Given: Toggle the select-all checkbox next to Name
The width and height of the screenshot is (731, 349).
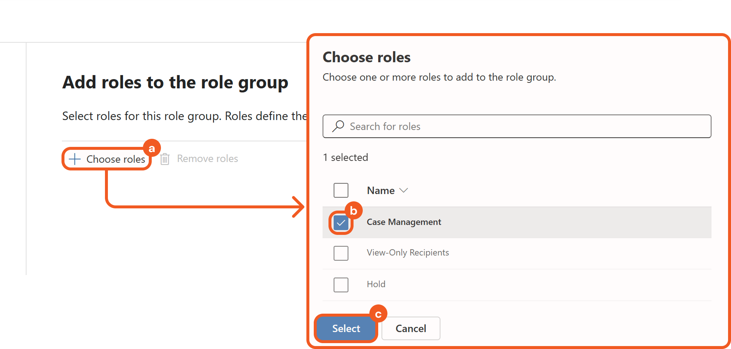Looking at the screenshot, I should tap(341, 190).
